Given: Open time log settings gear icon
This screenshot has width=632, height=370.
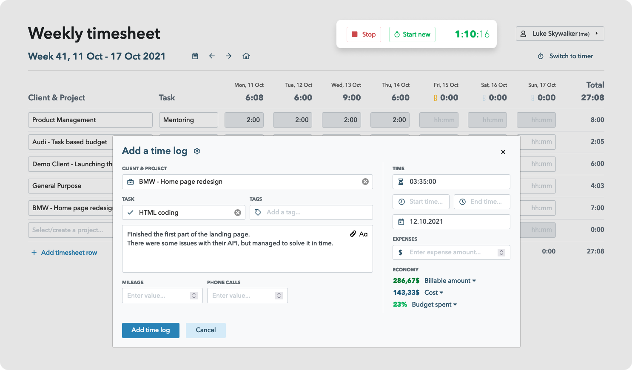Looking at the screenshot, I should pyautogui.click(x=197, y=151).
